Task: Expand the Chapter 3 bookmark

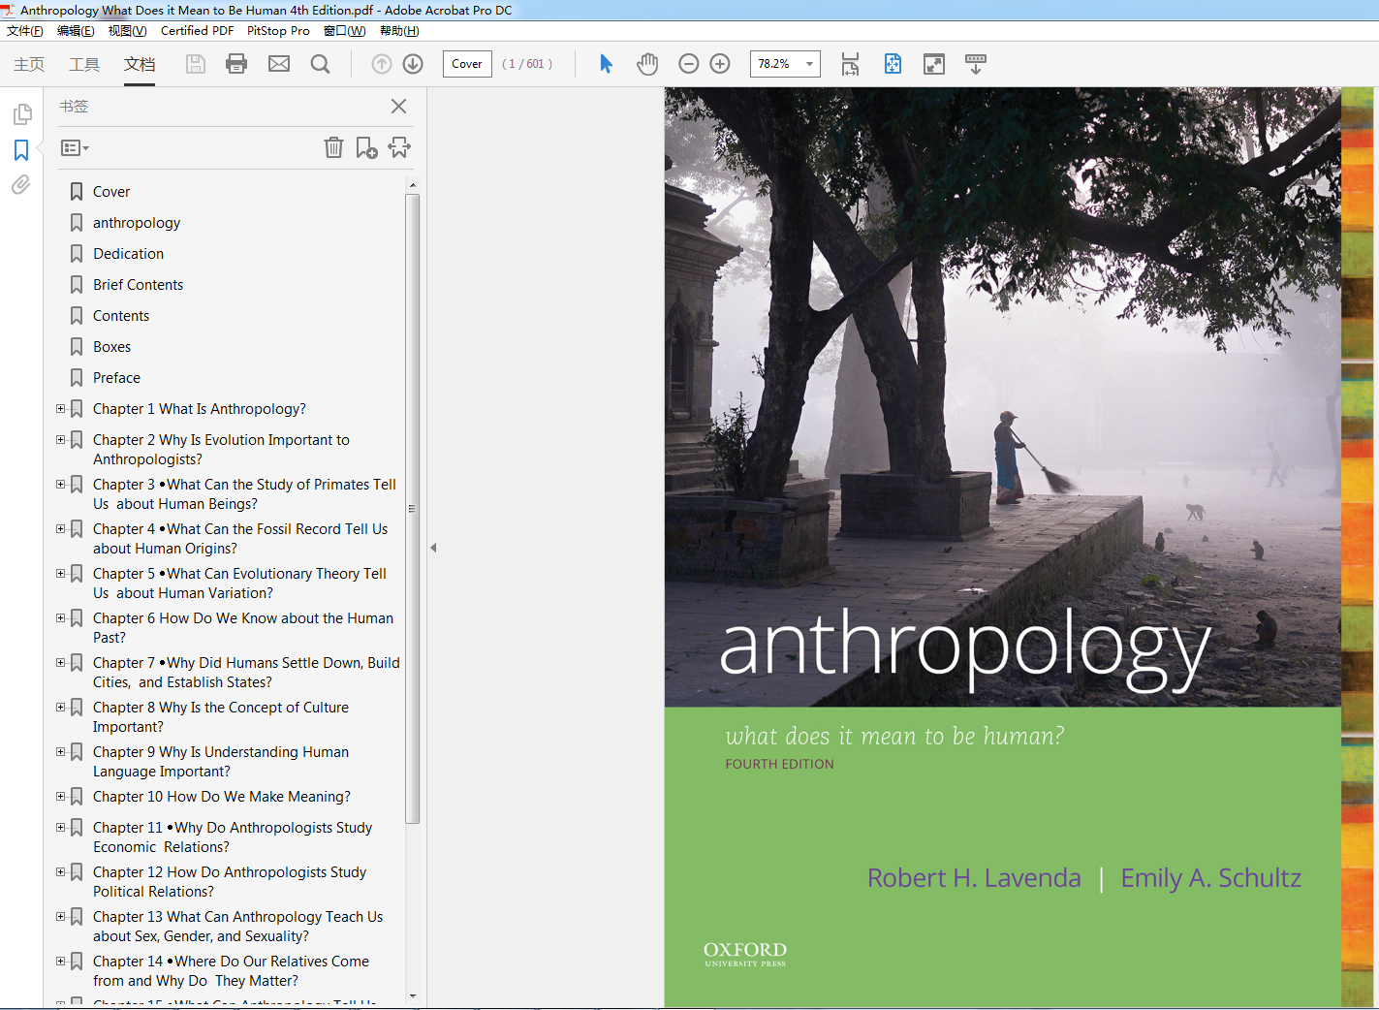Action: tap(61, 485)
